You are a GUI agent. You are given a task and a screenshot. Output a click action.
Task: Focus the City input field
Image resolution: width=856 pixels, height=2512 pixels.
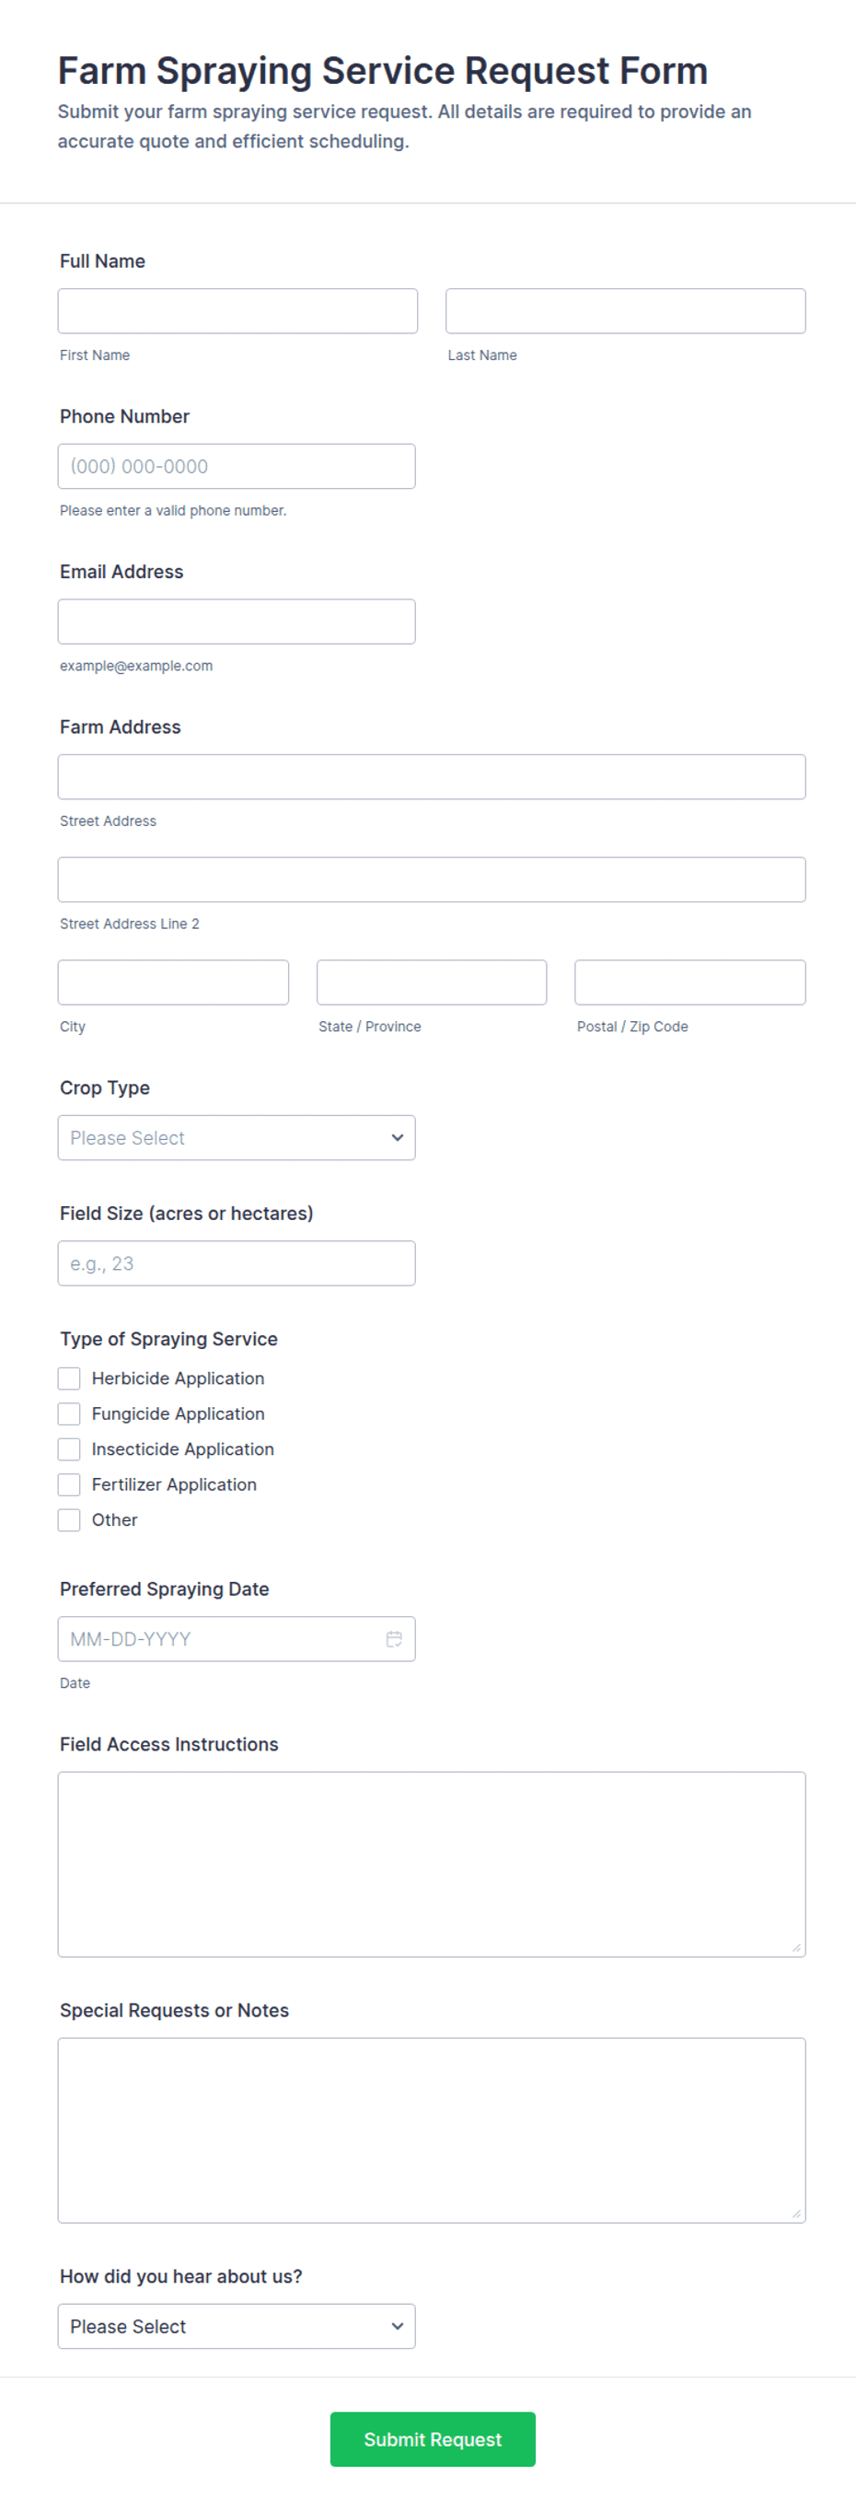coord(174,982)
